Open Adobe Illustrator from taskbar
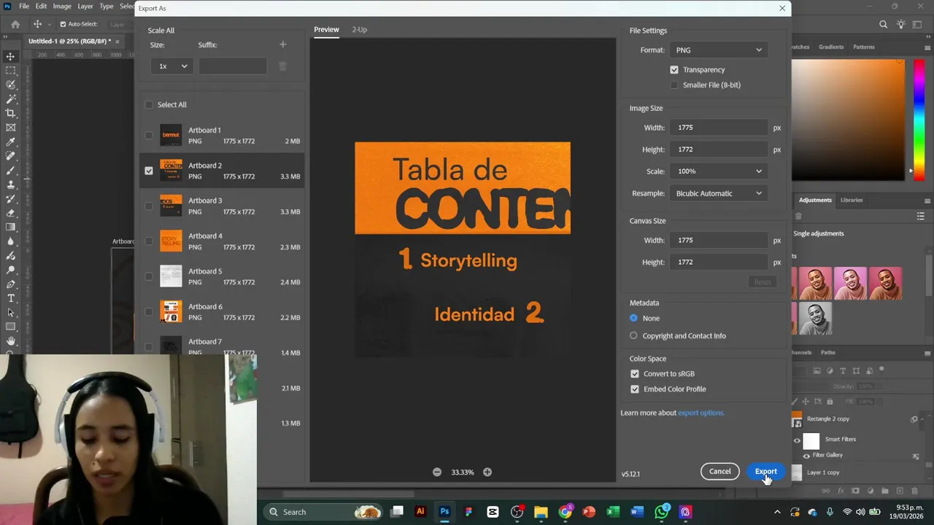Screen dimensions: 934x525 click(x=420, y=512)
